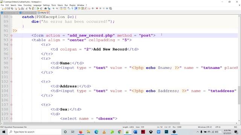Collapse the select fold at line 110
This screenshot has width=241, height=135.
pos(12,118)
